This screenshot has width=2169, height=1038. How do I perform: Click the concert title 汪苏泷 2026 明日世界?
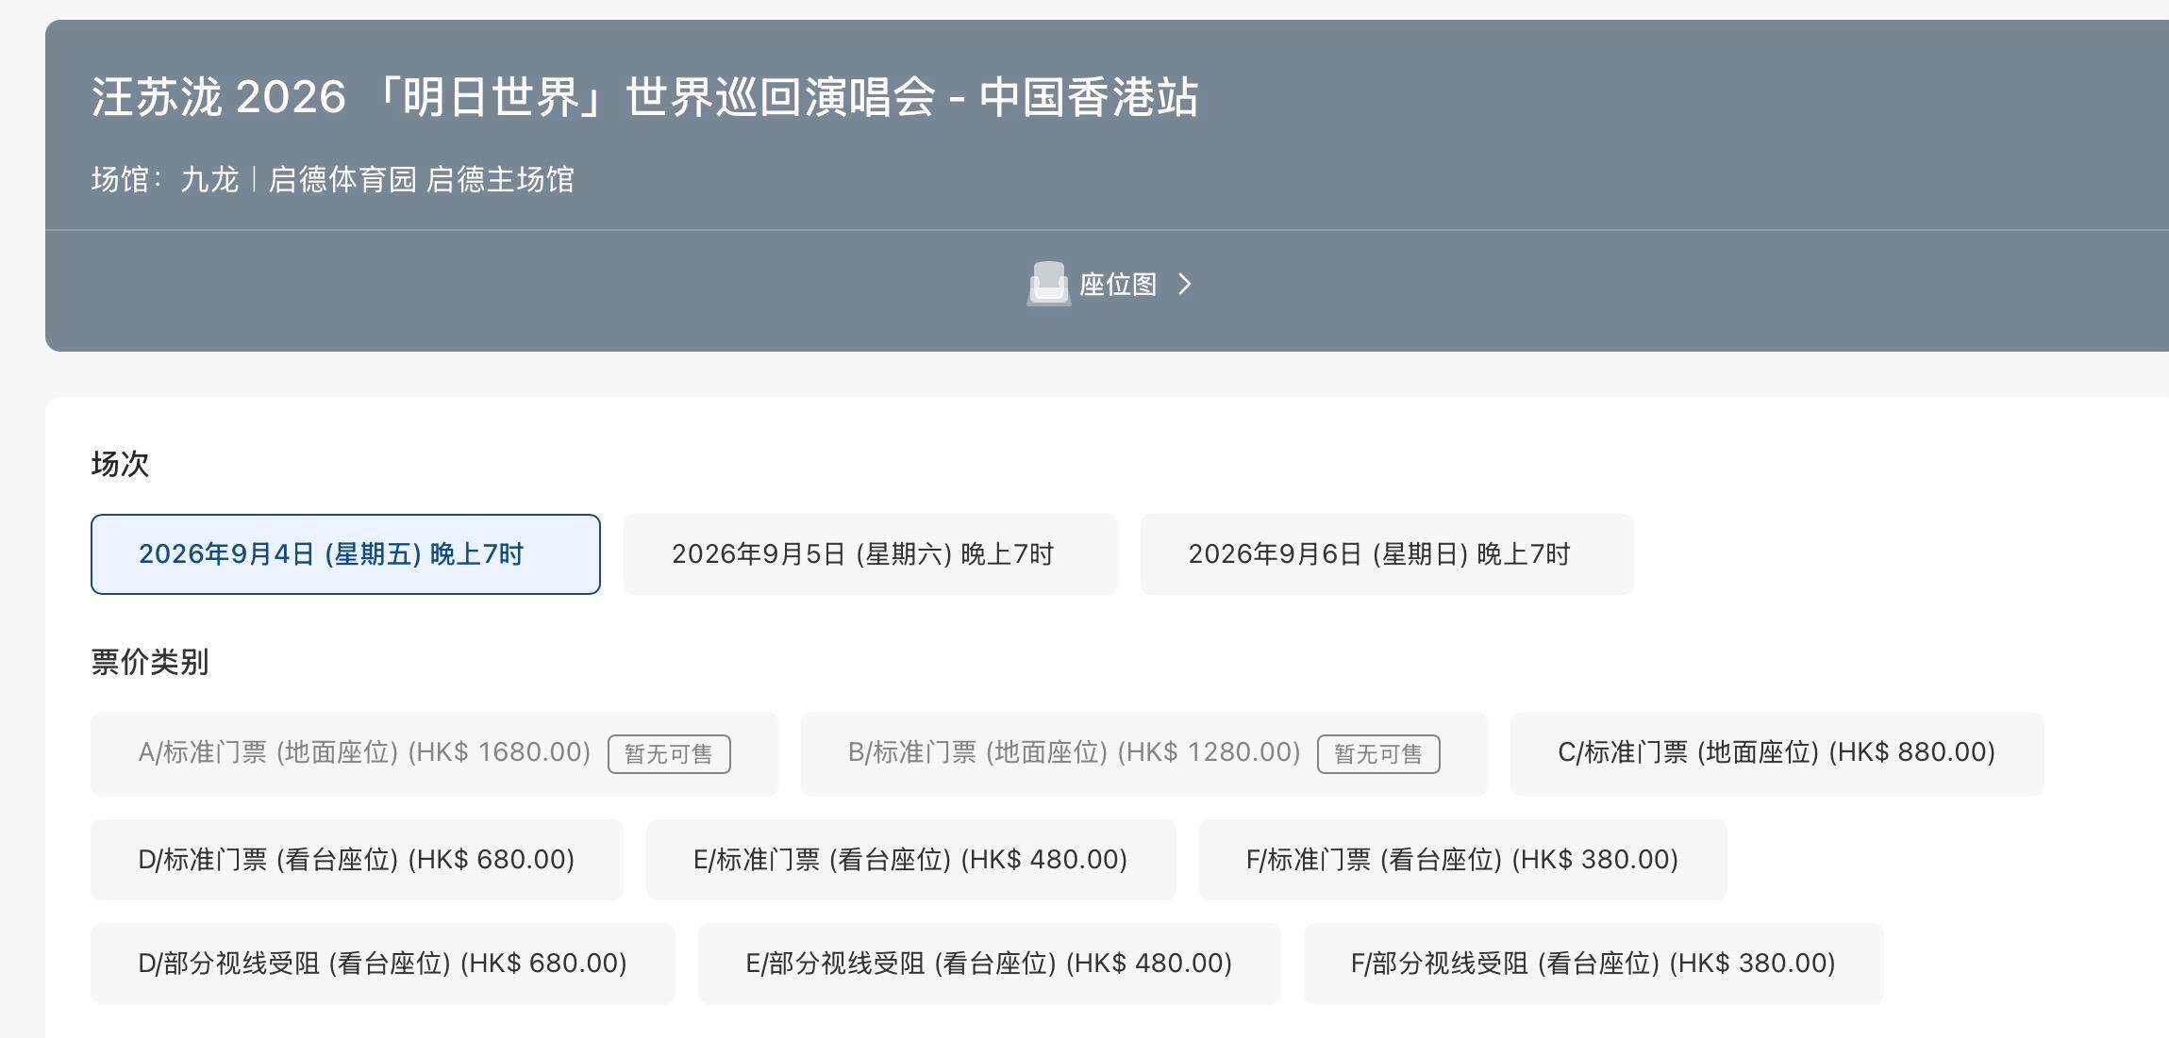(644, 97)
